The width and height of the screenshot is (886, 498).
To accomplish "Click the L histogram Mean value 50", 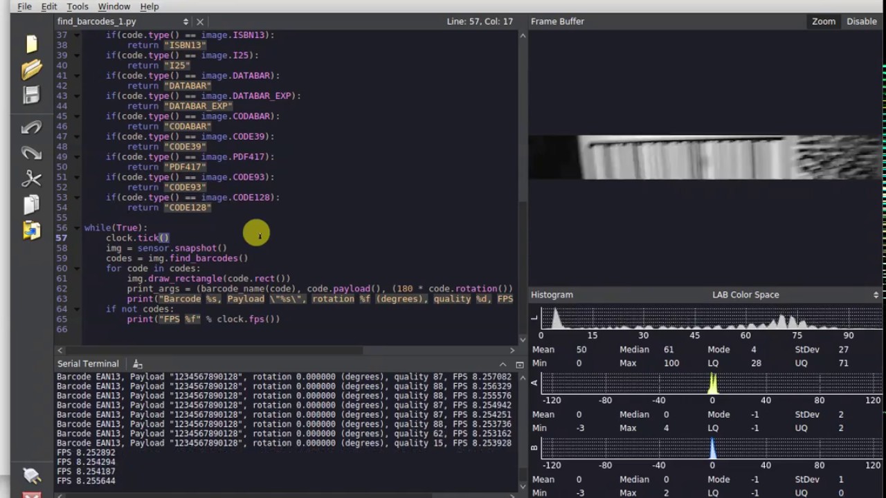I will pyautogui.click(x=581, y=350).
